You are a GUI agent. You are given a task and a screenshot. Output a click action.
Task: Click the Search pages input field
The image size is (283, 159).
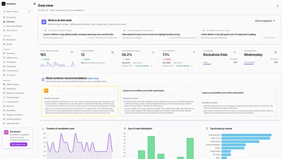point(17,11)
